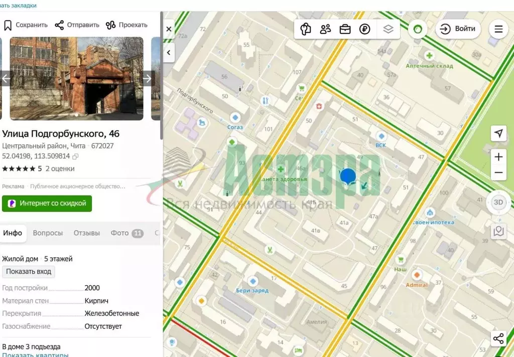Click the medical cross marker near building 50
Screen dimensions: 514x357
319,106
